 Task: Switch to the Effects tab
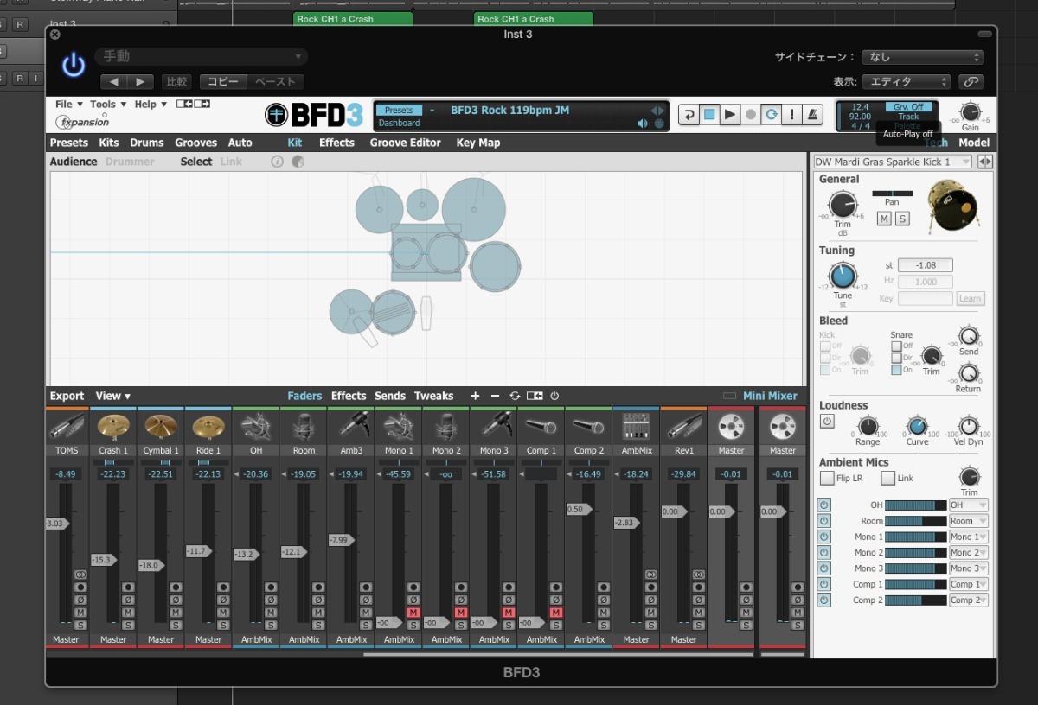click(x=336, y=143)
